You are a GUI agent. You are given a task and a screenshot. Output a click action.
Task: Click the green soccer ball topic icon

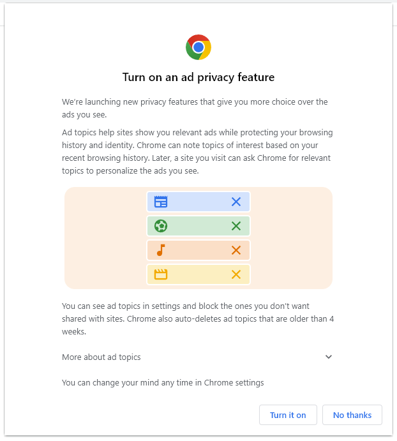[x=161, y=226]
